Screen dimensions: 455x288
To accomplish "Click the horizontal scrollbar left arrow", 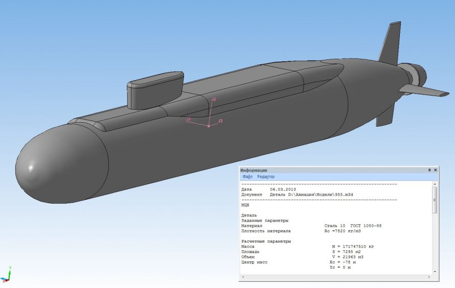I will click(243, 277).
